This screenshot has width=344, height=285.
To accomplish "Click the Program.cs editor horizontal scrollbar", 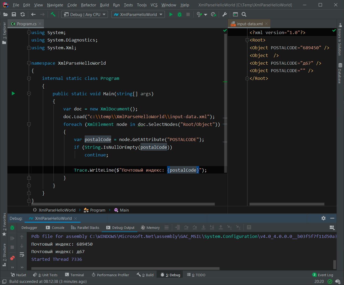I will tap(123, 204).
